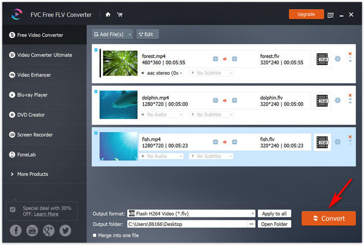Browse output folder with ellipsis button
Screen dimensions: 364x245
251,224
